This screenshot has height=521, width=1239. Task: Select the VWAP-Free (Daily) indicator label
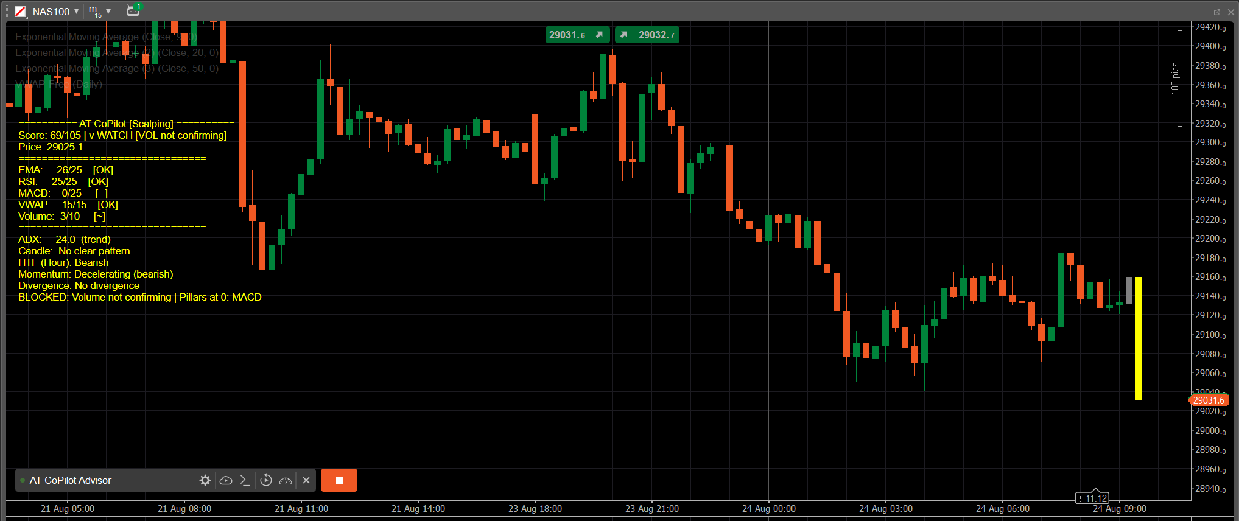[x=58, y=84]
